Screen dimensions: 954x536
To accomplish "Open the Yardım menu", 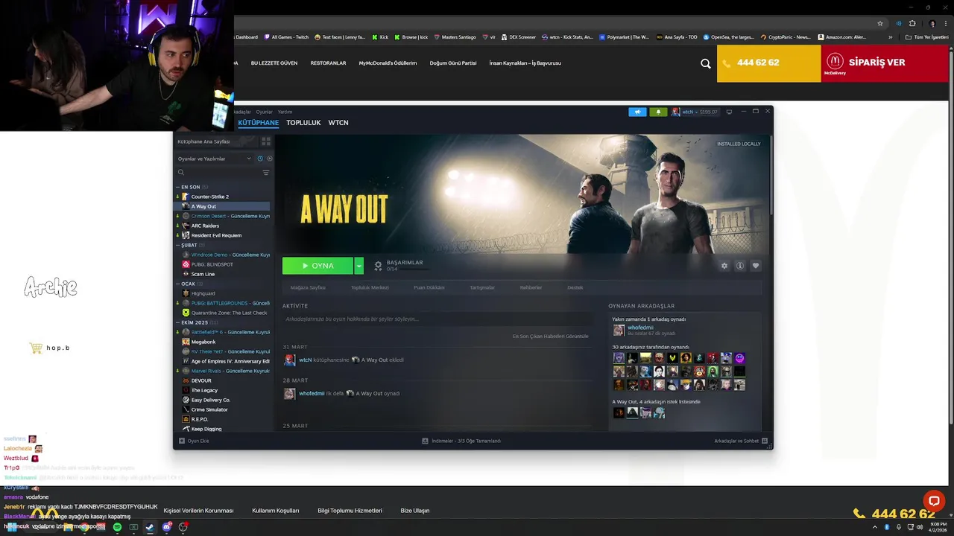I will click(285, 112).
